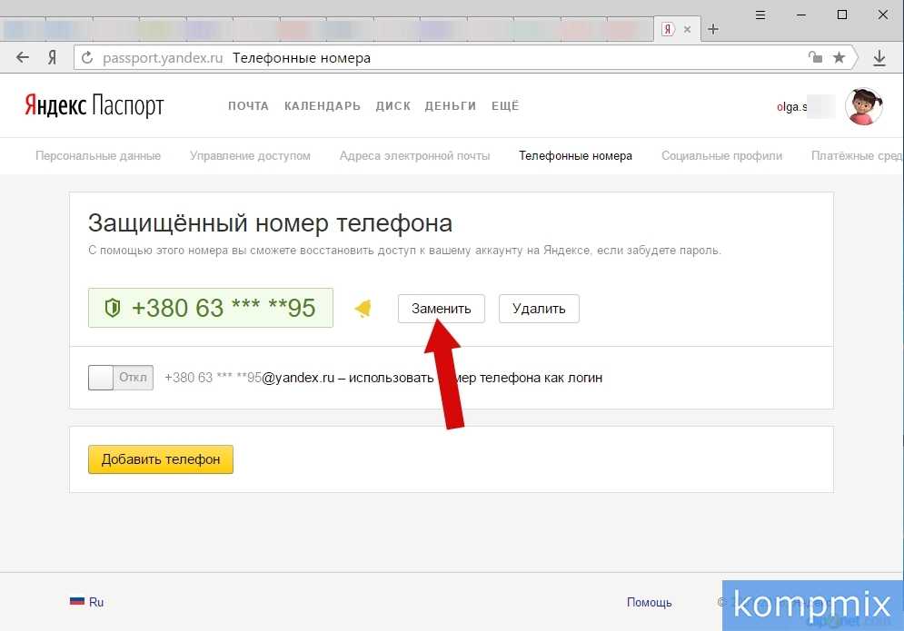This screenshot has width=904, height=631.
Task: Open downloads via the download arrow icon
Action: coord(879,58)
